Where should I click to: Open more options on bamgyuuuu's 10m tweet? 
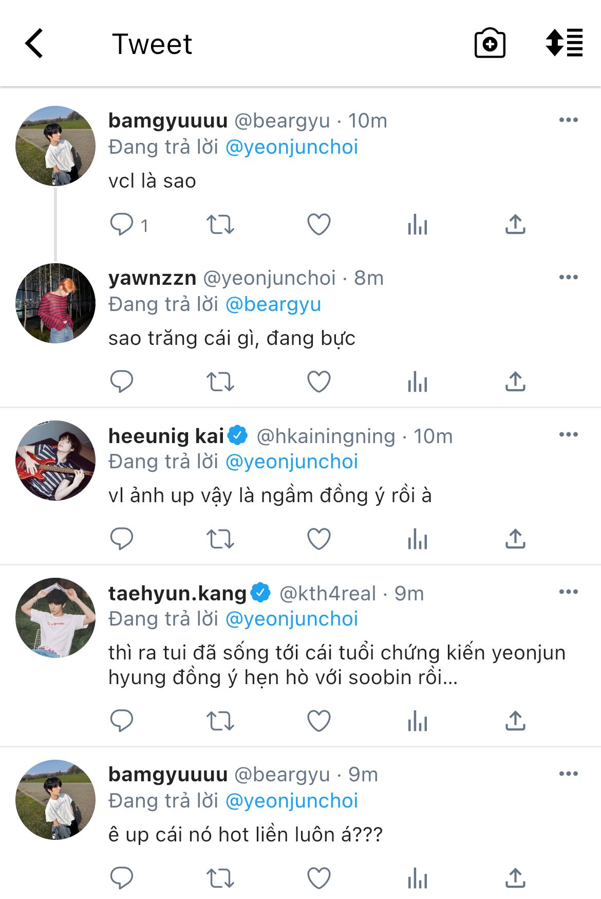point(568,120)
